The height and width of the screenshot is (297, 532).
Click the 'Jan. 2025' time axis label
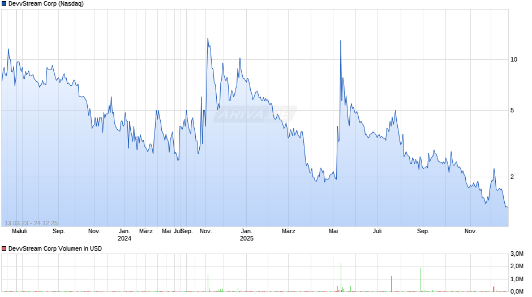247,235
